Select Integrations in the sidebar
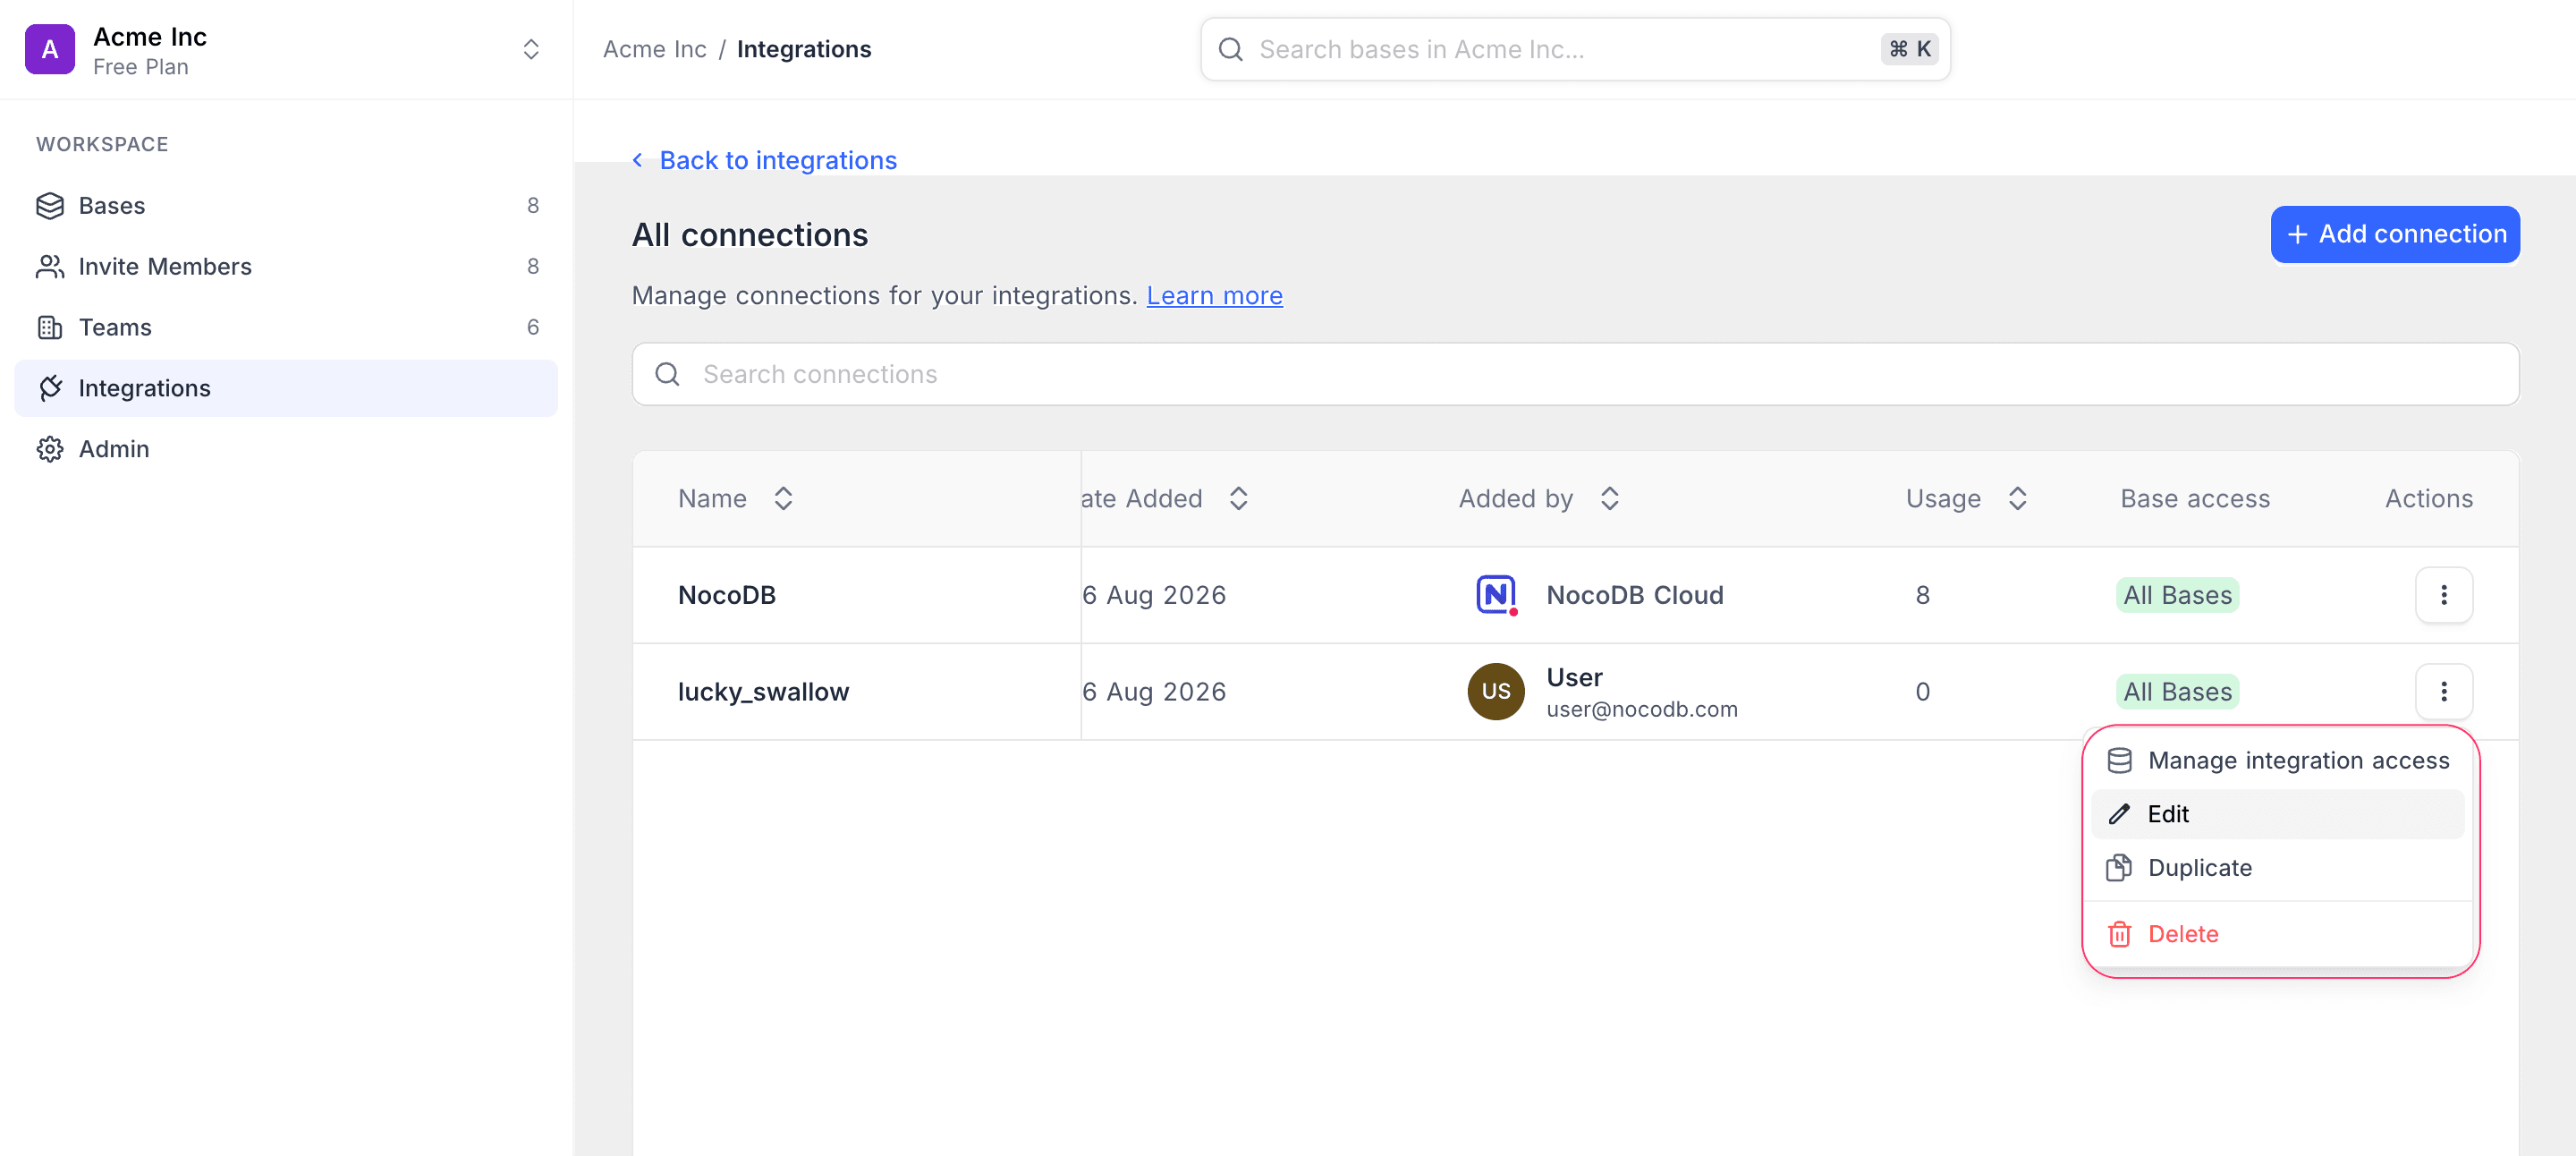Screen dimensions: 2576x1156 pyautogui.click(x=286, y=388)
